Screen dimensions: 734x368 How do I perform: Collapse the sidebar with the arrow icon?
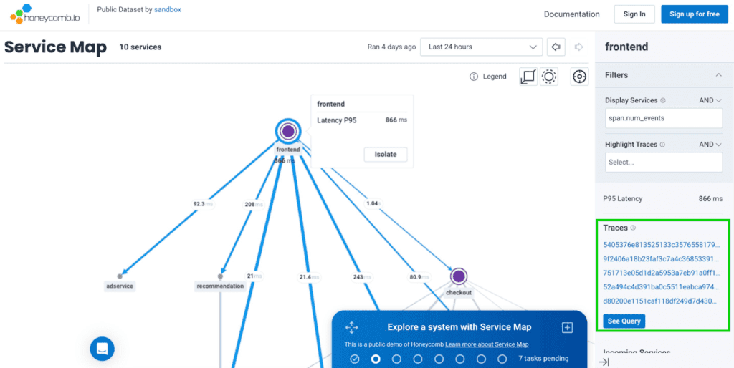[604, 362]
